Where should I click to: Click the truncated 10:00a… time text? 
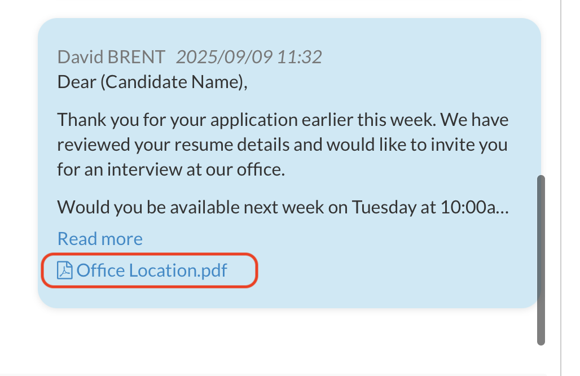coord(474,207)
